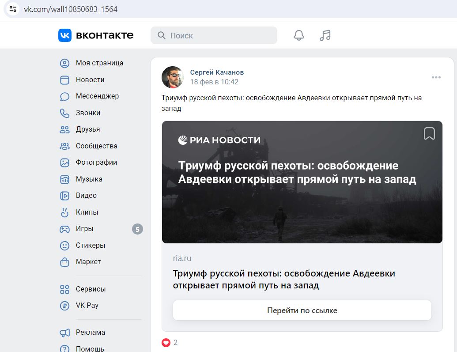
Task: Click post text starting Триумф русской пехоты
Action: (x=291, y=103)
